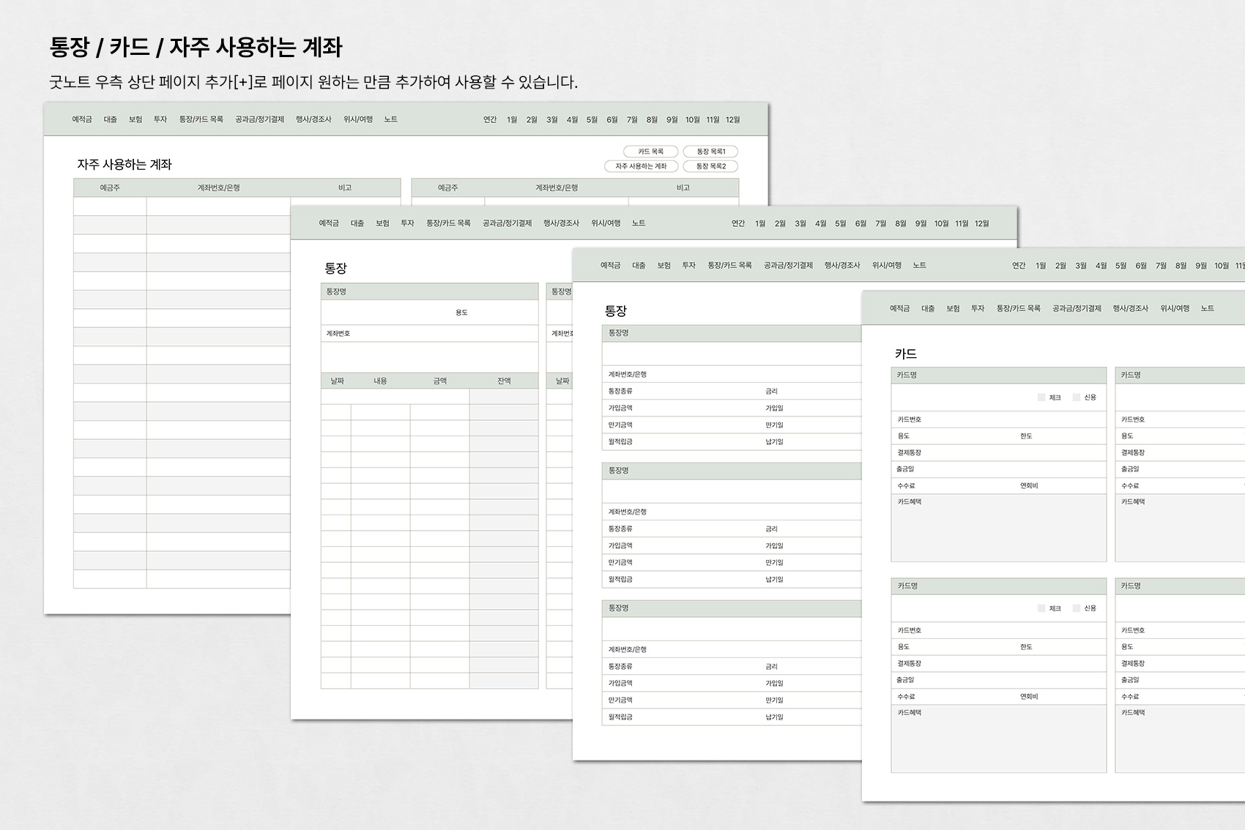Viewport: 1245px width, 830px height.
Task: Click 카드번호 field on top-left 카드 card
Action: tap(998, 419)
